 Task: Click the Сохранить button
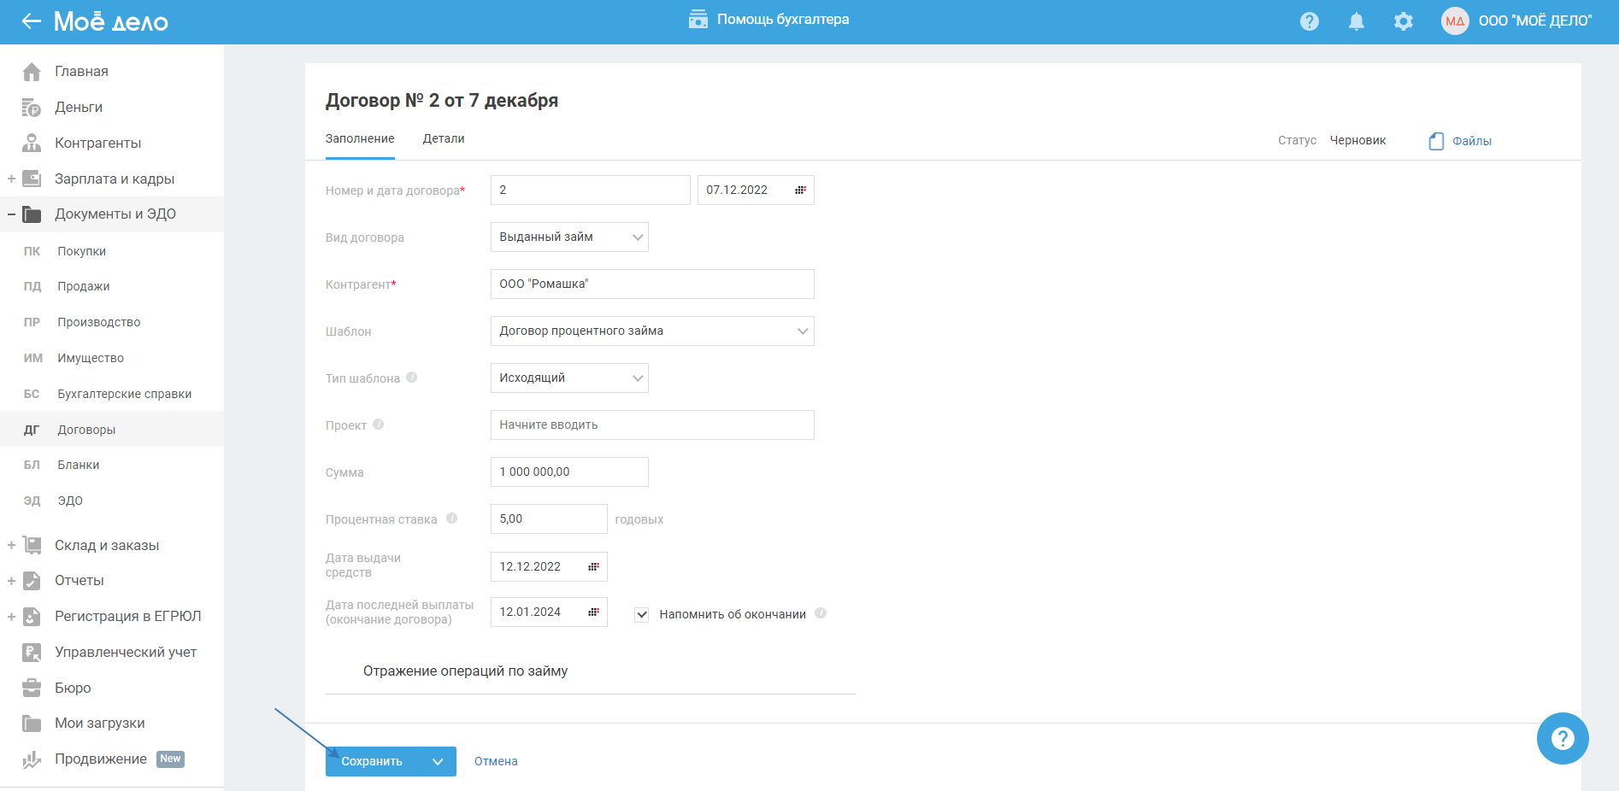(373, 761)
